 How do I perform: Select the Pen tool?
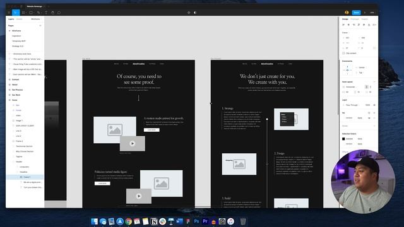39,13
